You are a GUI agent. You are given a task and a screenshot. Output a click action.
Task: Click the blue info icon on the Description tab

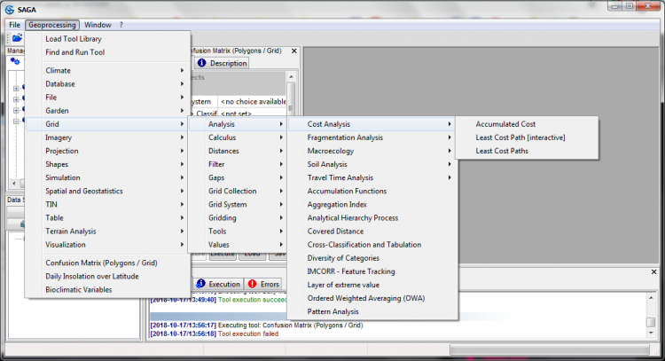(x=201, y=63)
